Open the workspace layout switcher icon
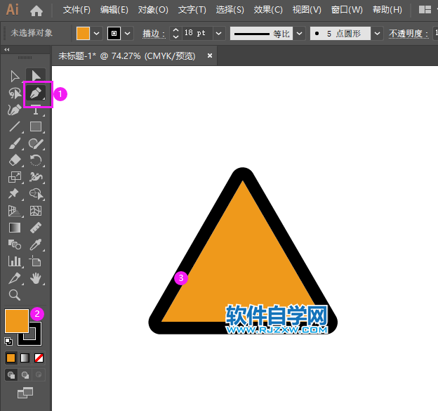 [x=425, y=10]
